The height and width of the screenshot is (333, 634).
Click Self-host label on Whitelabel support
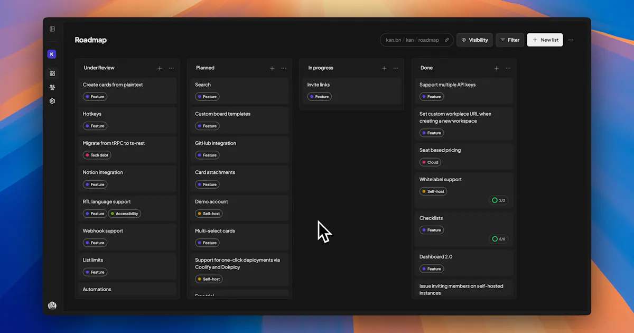433,191
